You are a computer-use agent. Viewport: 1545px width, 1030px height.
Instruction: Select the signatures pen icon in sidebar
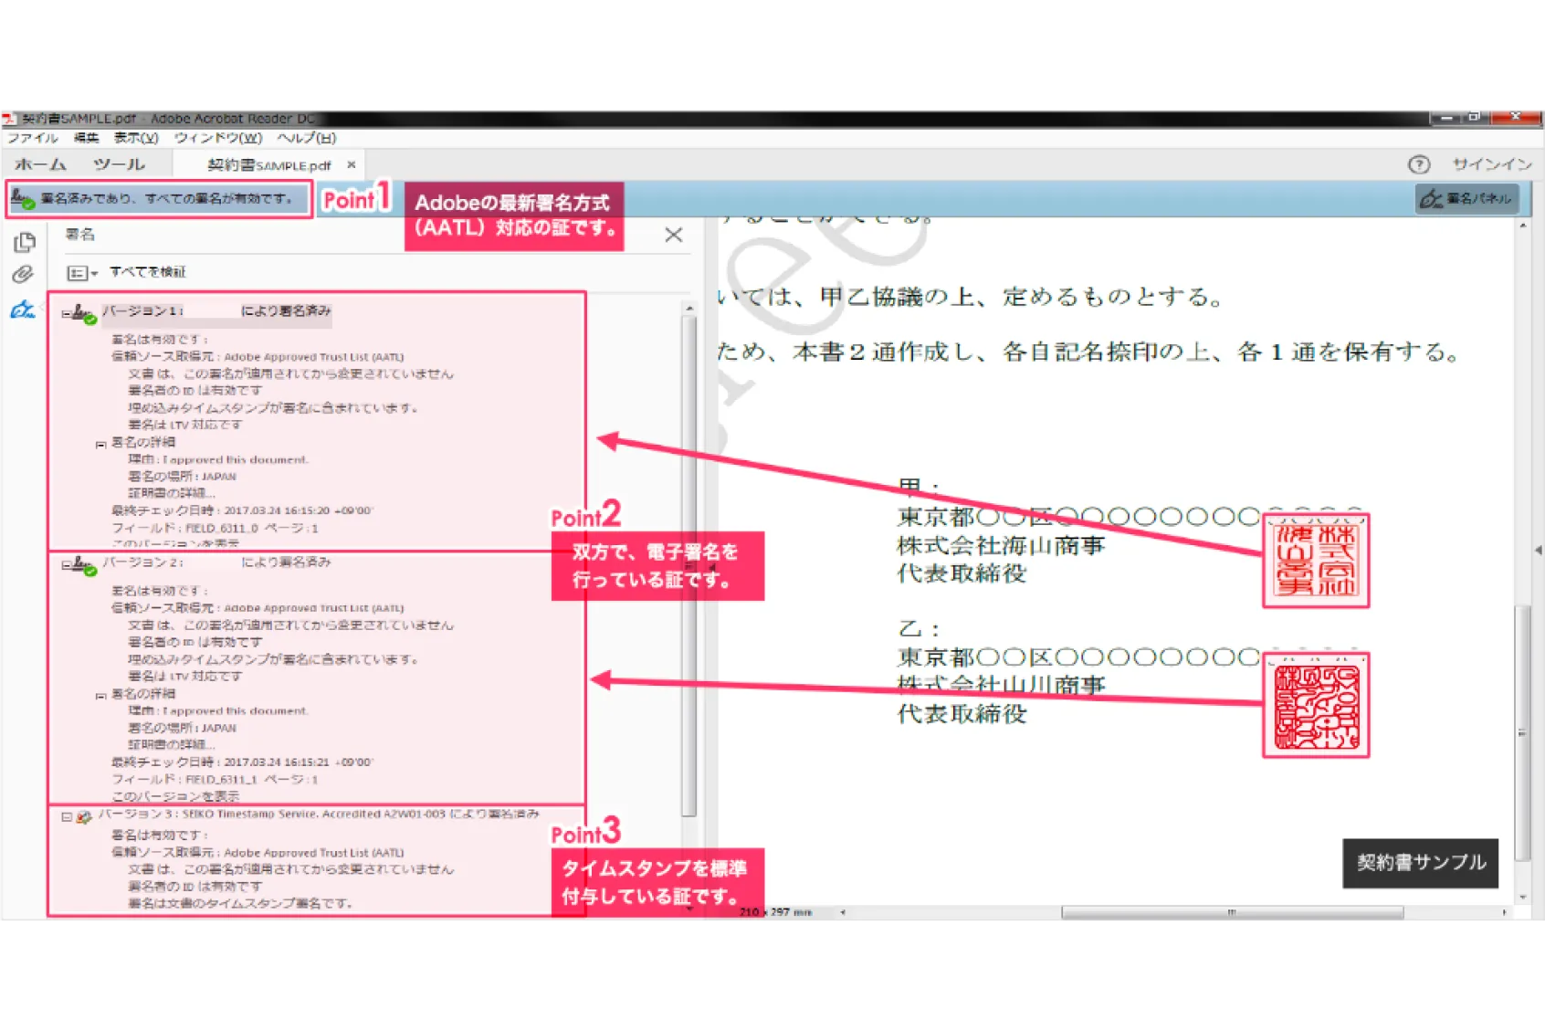23,310
